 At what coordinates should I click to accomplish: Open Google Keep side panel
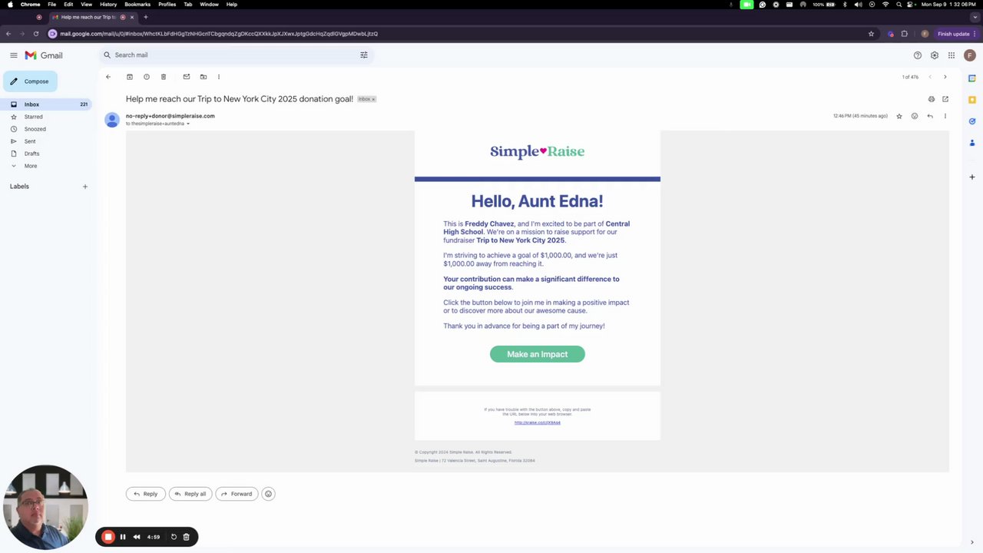point(971,100)
